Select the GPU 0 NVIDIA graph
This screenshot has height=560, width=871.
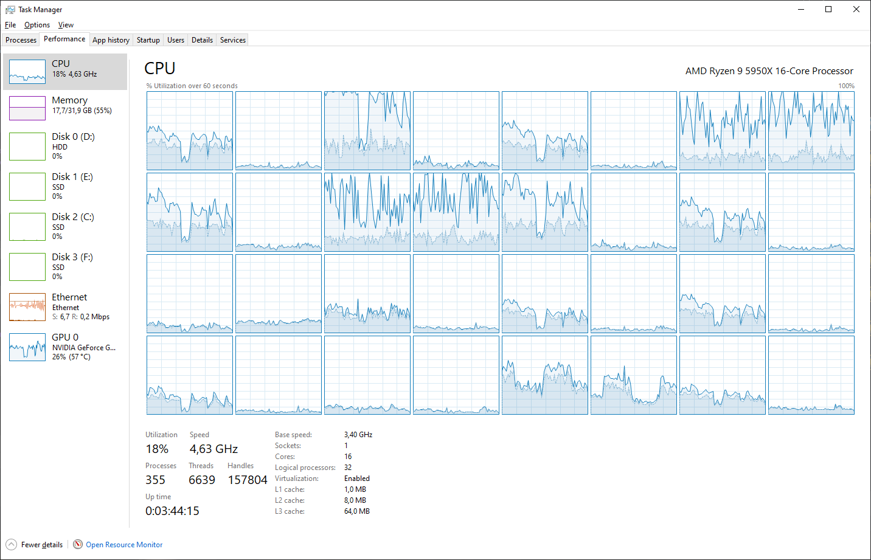pos(27,347)
